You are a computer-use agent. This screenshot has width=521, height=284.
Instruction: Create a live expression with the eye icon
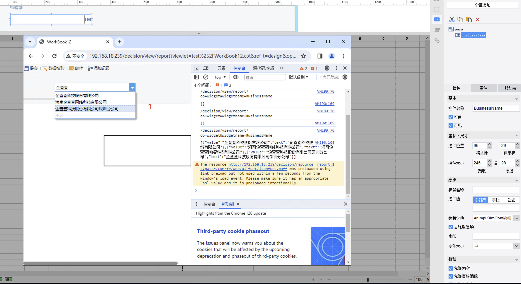[x=236, y=77]
